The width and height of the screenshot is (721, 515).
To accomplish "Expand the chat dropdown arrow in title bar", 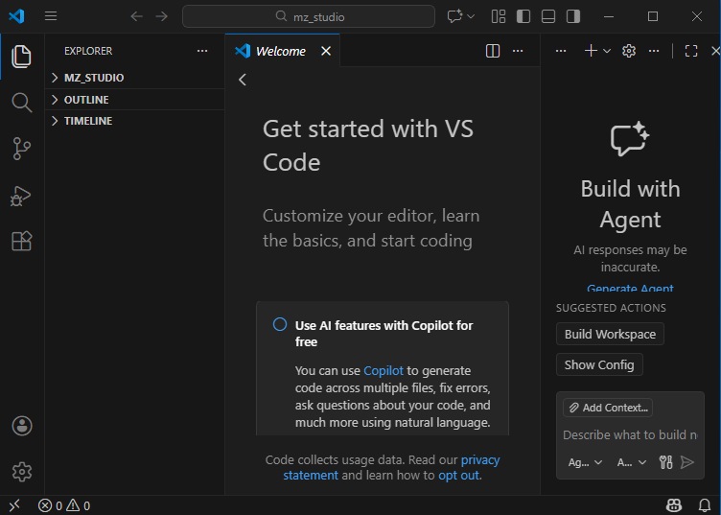I will 471,16.
